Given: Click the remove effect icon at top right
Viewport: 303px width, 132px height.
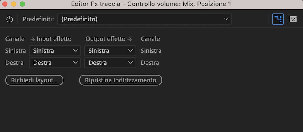Looking at the screenshot, I should [293, 19].
